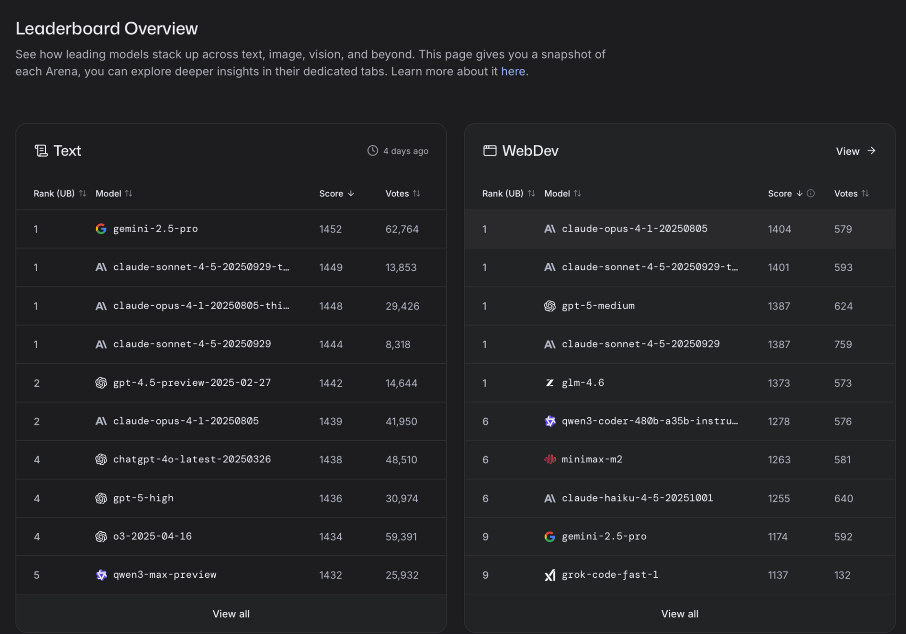Toggle sort on Text Votes column
The image size is (906, 634).
click(416, 193)
